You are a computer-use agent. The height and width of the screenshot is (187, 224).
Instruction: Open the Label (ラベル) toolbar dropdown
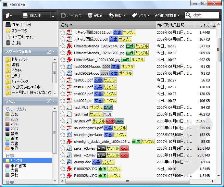coord(141,15)
